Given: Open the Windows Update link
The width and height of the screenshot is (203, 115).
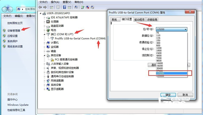Looking at the screenshot, I should pos(18,105).
